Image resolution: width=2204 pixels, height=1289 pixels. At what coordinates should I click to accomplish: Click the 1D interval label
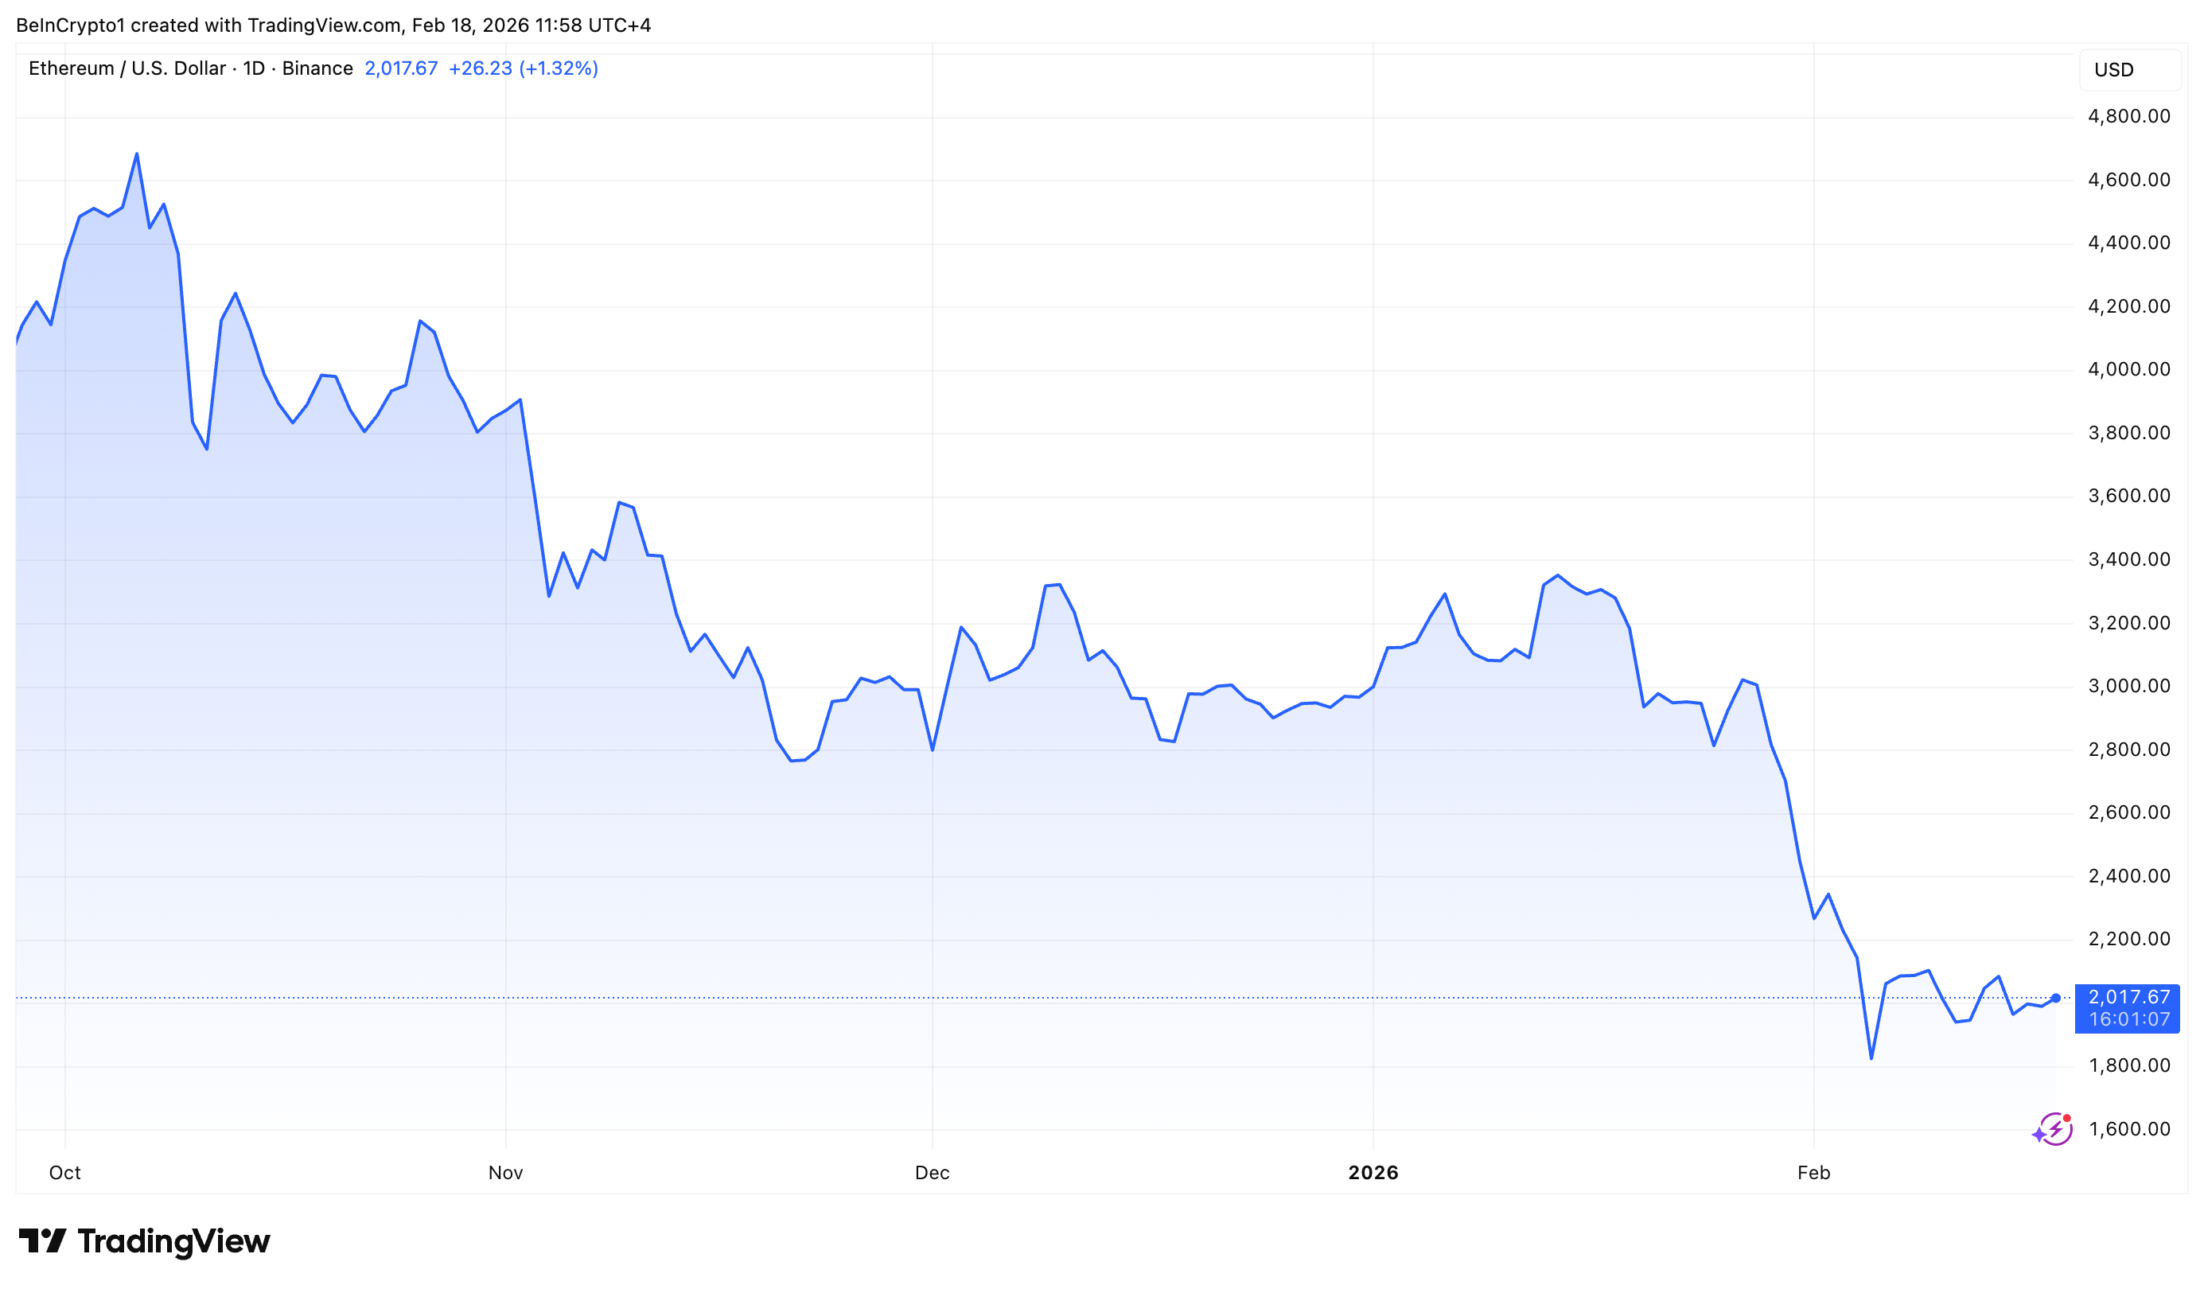coord(254,68)
